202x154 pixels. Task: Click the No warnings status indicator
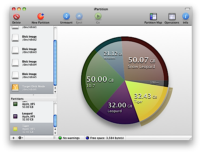click(69, 138)
